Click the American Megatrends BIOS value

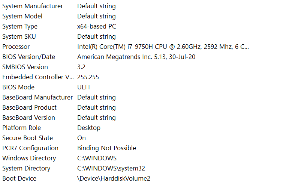(x=136, y=57)
